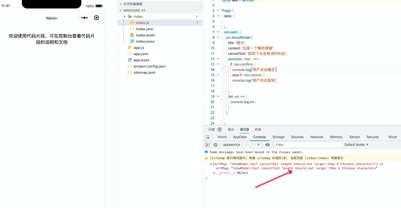Click the capsule close circle button
The width and height of the screenshot is (401, 208).
pyautogui.click(x=96, y=18)
